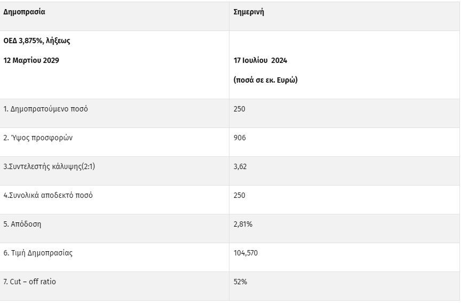Select the Τιμή Δημοπρασίας row label

click(x=38, y=253)
